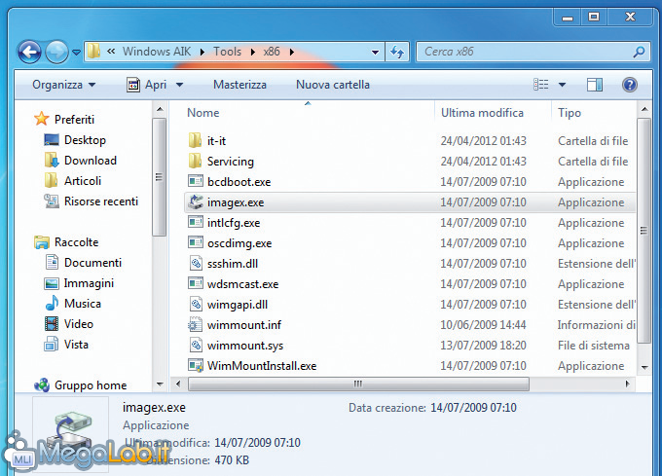Select bcdboot.exe file icon
This screenshot has height=476, width=662.
coord(195,181)
